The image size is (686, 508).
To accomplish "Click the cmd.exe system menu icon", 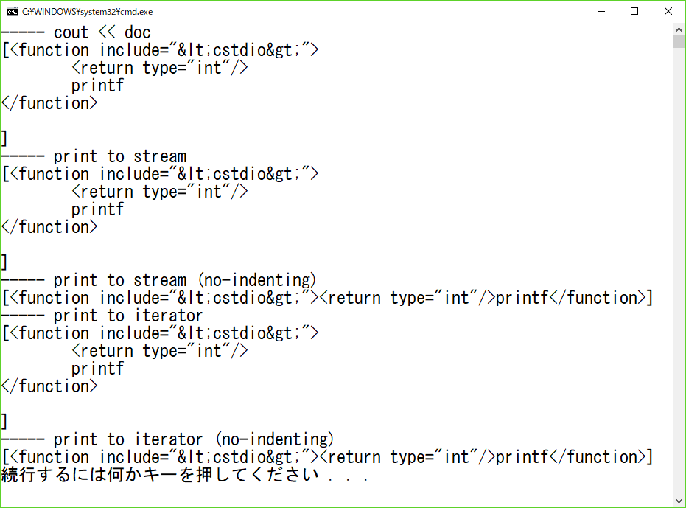I will [11, 11].
